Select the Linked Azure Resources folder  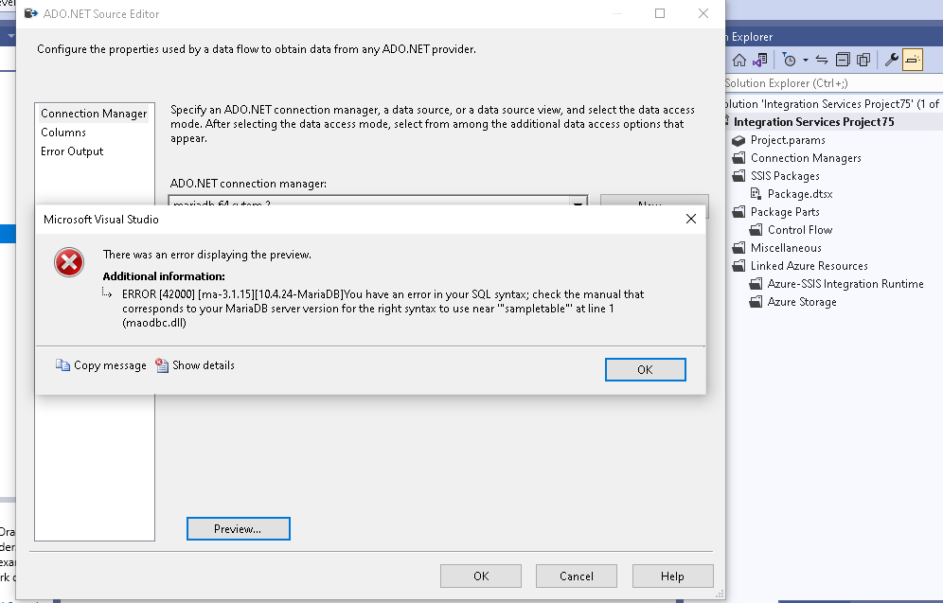809,266
